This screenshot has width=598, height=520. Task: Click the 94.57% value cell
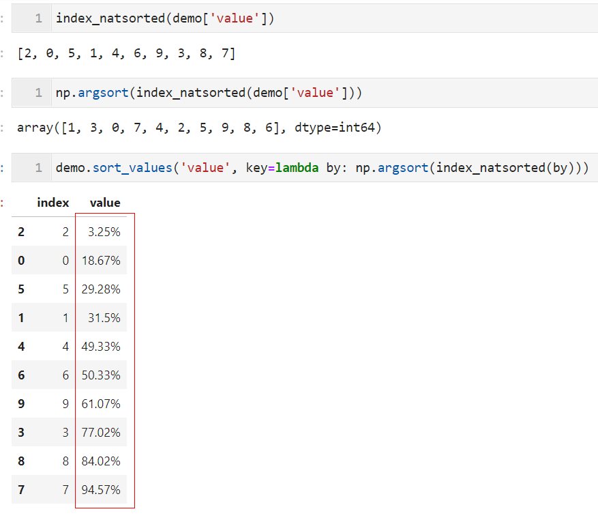(x=101, y=489)
